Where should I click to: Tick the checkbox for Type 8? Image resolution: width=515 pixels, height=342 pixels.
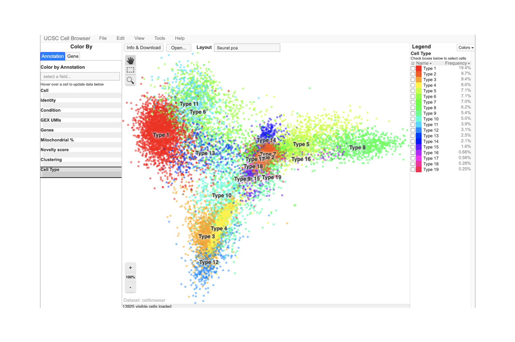pyautogui.click(x=413, y=108)
